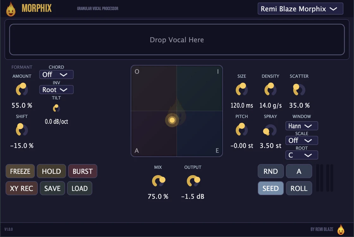Toggle the FREEZE button

[x=20, y=171]
